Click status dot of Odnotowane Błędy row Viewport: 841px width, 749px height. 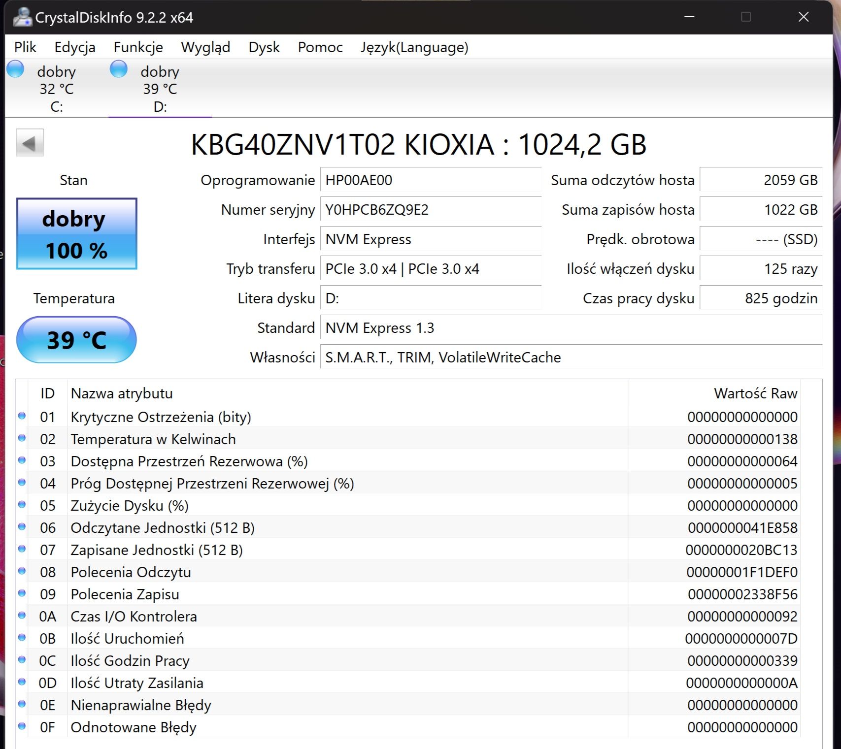22,726
